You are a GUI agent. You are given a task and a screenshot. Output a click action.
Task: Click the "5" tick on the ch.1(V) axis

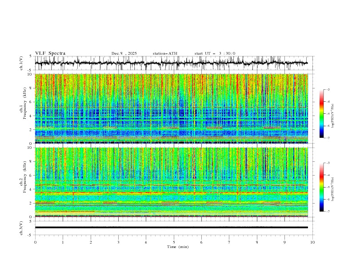pos(31,56)
